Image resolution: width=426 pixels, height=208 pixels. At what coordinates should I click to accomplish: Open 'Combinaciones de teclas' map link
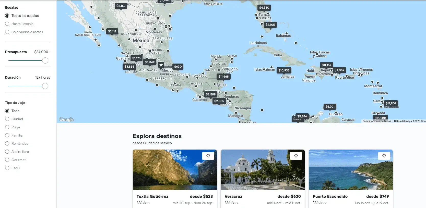tap(376, 121)
